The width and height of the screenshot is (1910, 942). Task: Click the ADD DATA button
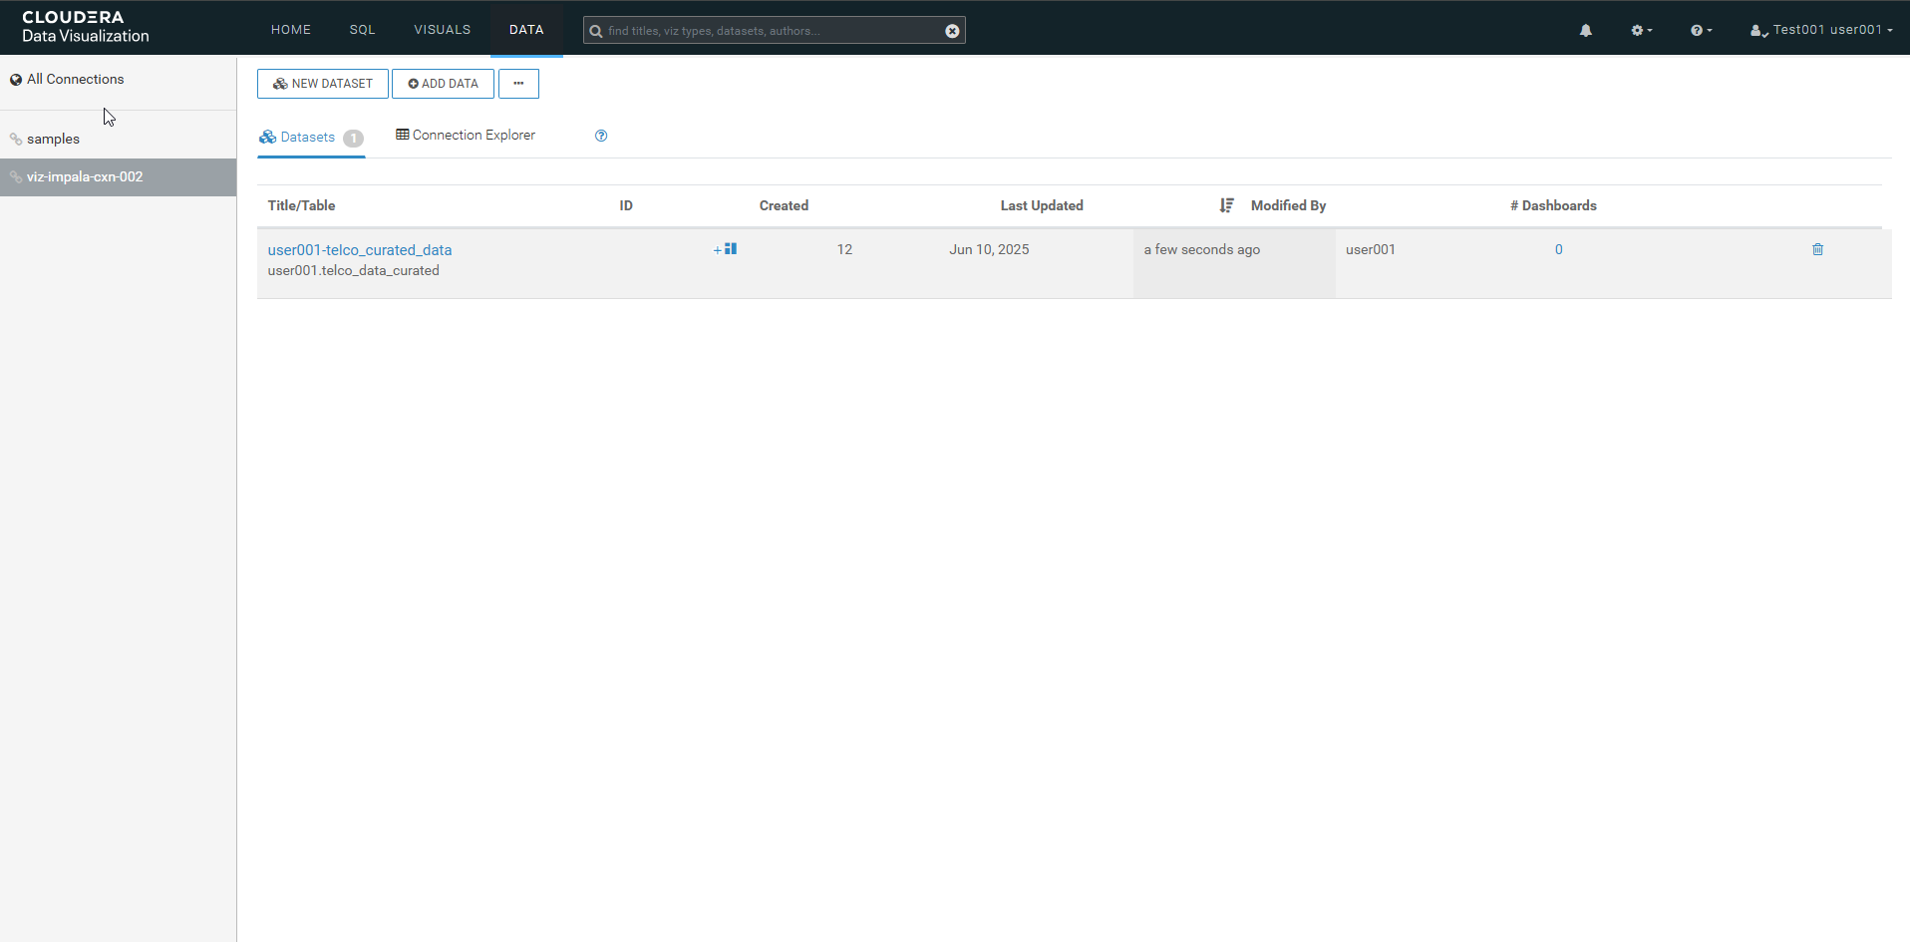click(443, 84)
